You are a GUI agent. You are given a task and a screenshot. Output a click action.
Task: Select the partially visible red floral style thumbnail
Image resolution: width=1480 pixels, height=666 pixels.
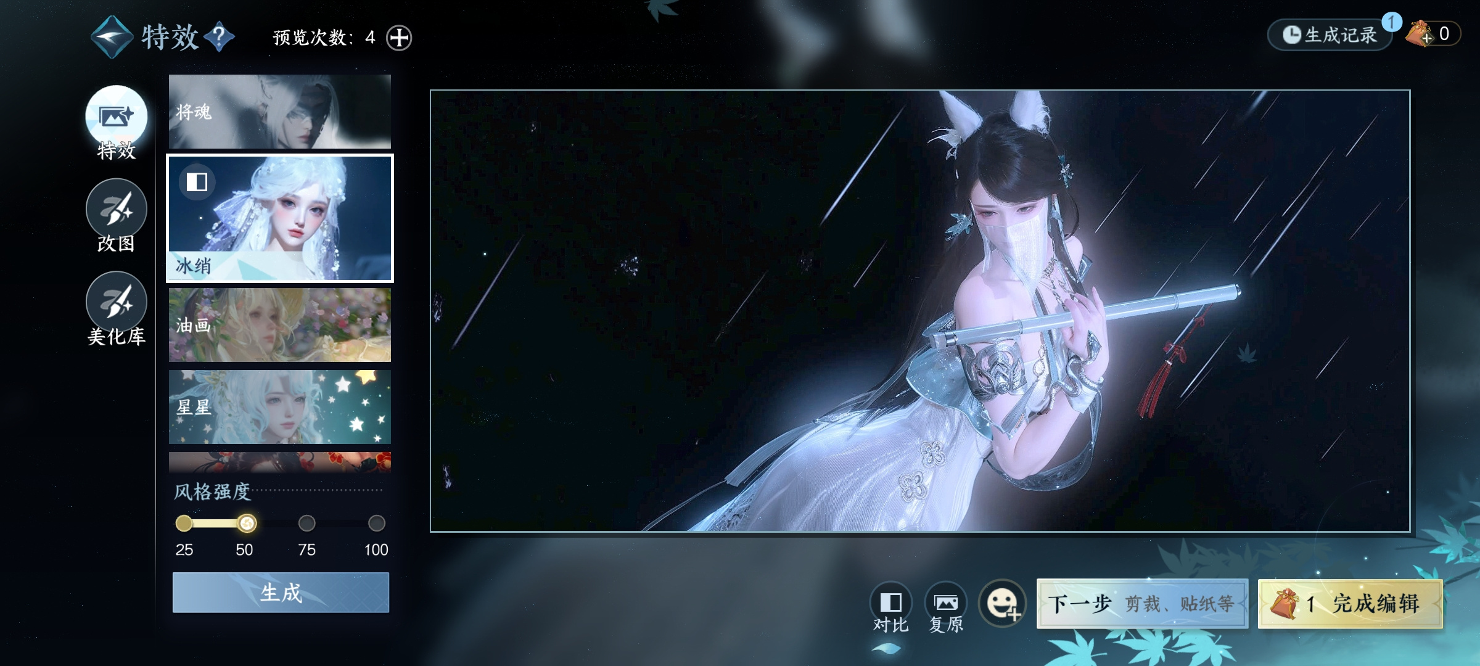[x=280, y=462]
